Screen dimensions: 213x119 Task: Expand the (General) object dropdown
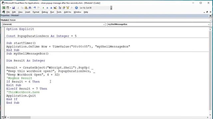tap(104, 24)
